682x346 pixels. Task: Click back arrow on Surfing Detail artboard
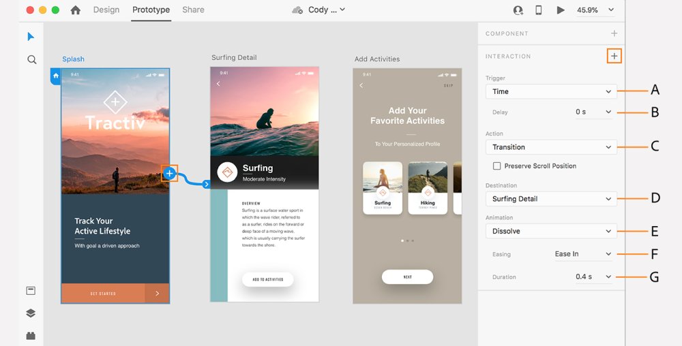tap(218, 84)
